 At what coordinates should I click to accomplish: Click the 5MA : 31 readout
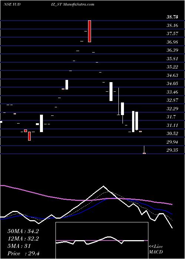tap(19, 246)
